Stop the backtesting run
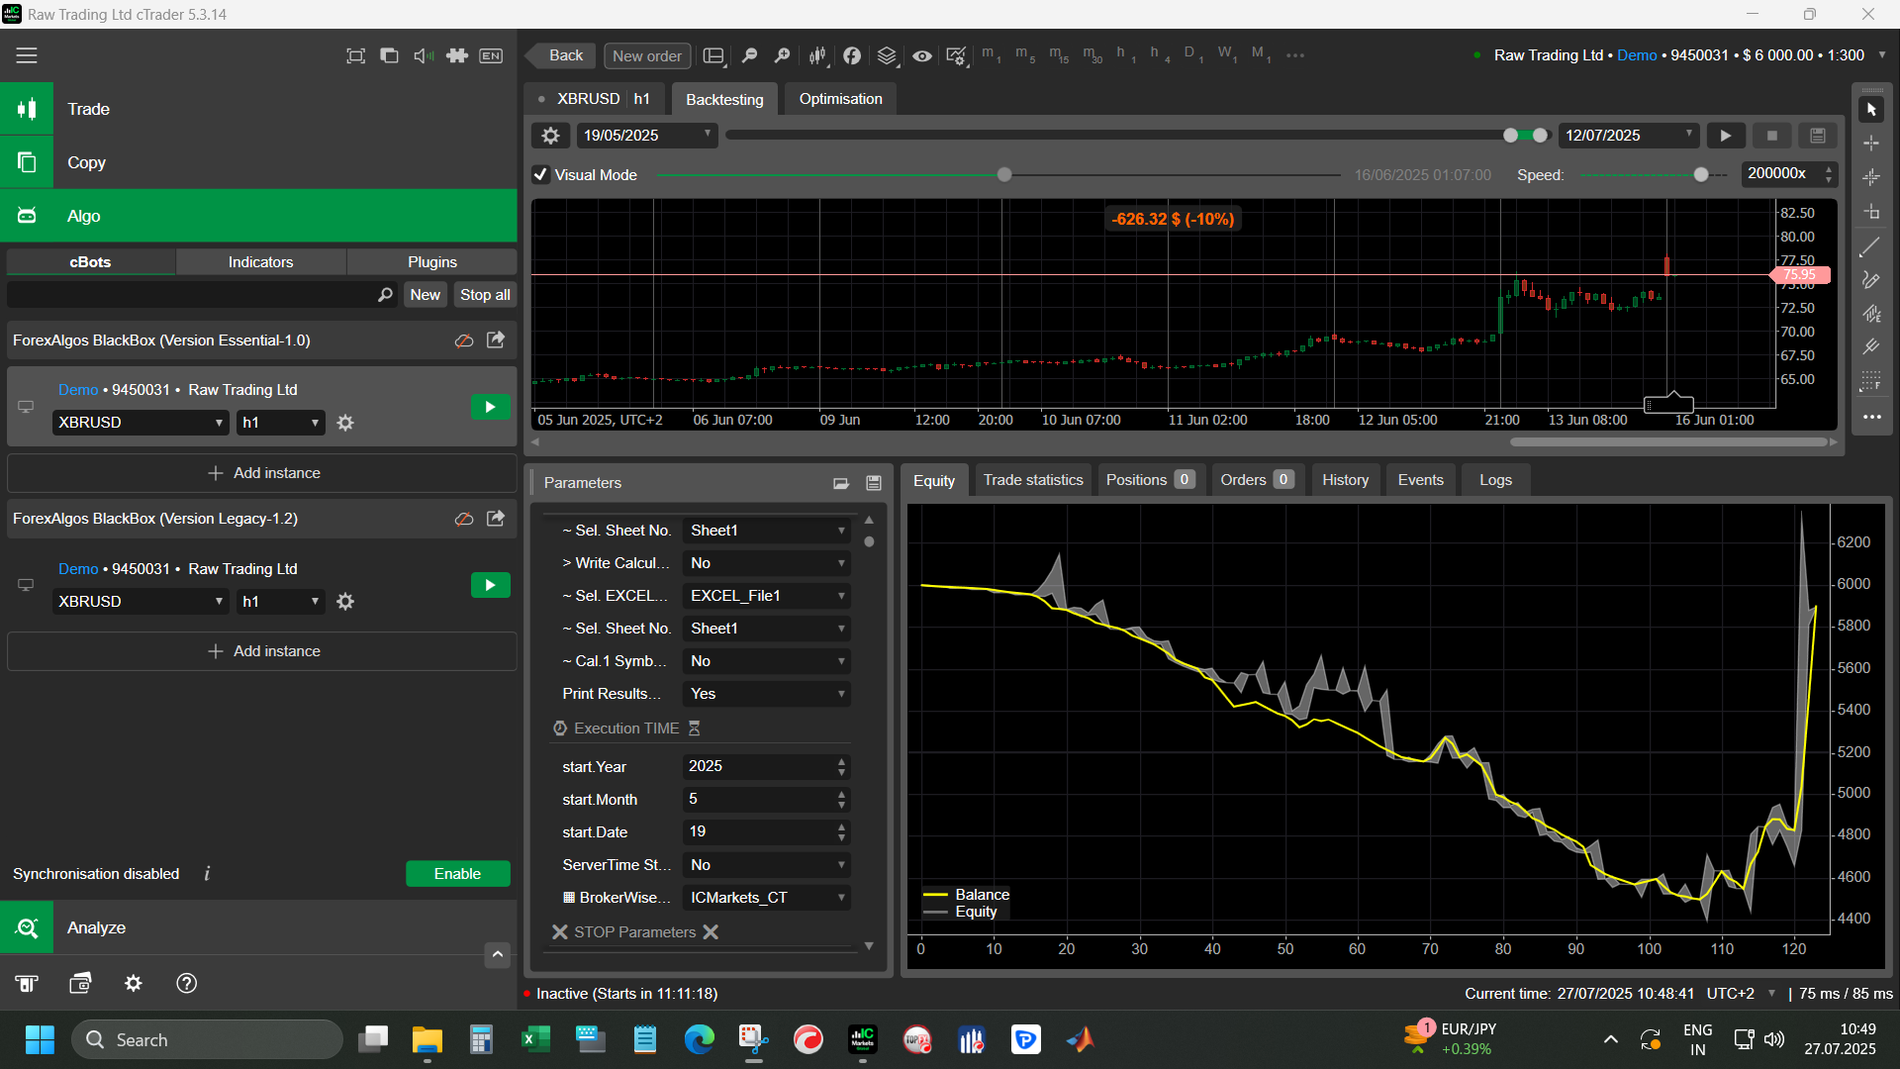Screen dimensions: 1900x1069 click(1772, 136)
